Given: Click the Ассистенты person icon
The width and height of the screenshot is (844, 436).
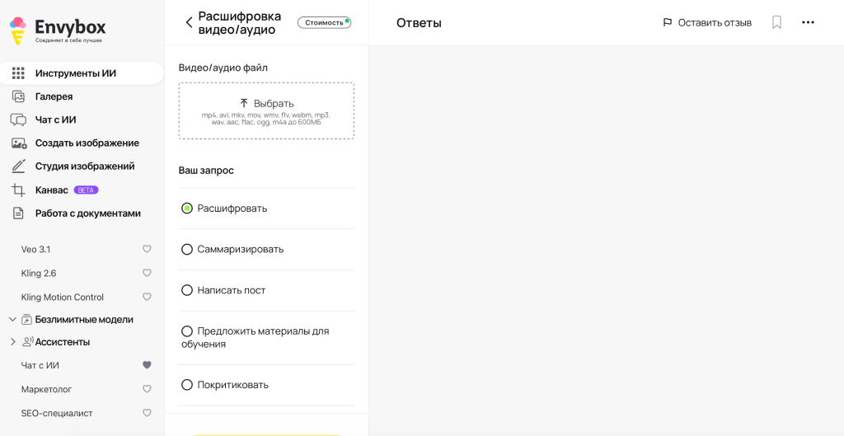Looking at the screenshot, I should [x=27, y=342].
